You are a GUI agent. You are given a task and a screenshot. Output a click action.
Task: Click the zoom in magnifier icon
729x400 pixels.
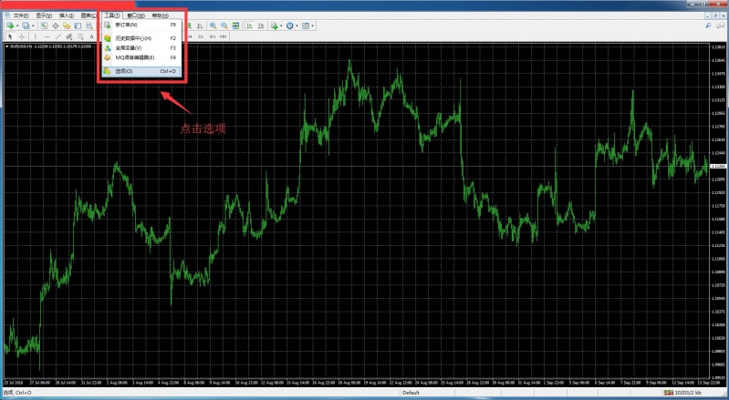212,26
